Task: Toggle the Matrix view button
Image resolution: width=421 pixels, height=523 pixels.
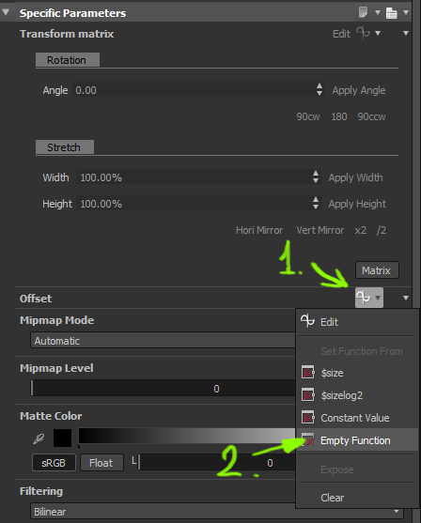Action: 377,270
